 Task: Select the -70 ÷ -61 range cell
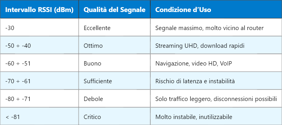(x=18, y=81)
